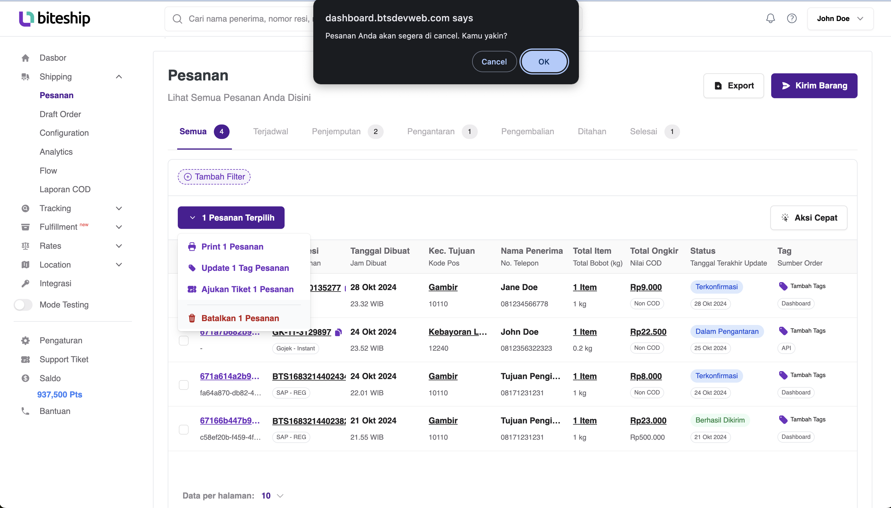Click the Pengaturan gear icon
891x508 pixels.
click(x=25, y=341)
